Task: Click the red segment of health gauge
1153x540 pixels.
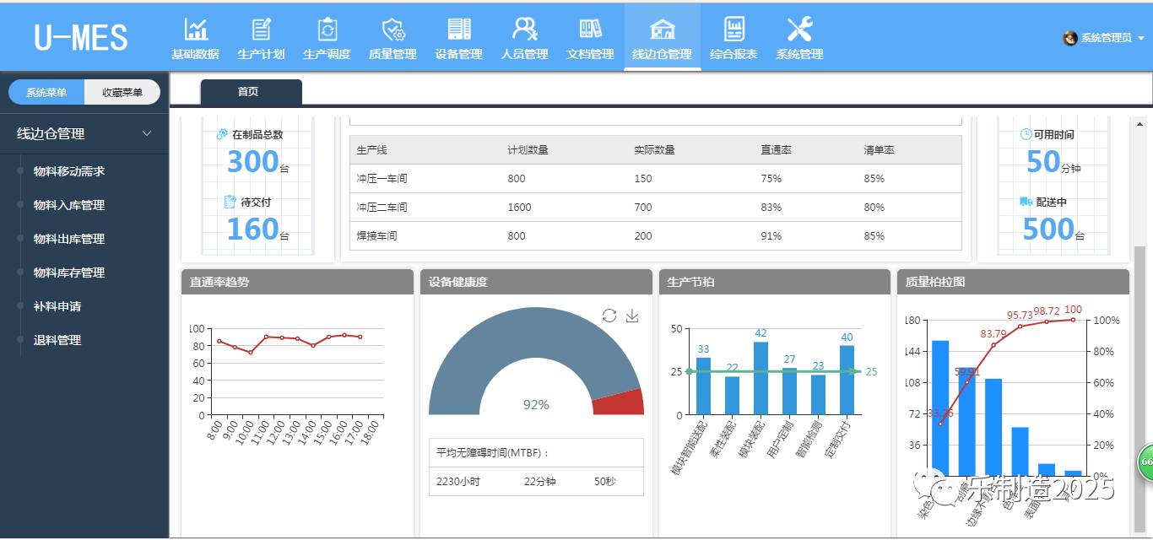Action: pyautogui.click(x=620, y=402)
